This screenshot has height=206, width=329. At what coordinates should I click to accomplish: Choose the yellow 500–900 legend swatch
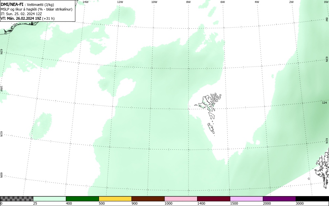point(115,199)
